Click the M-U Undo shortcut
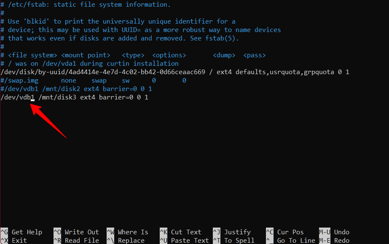The image size is (389, 244). [334, 232]
